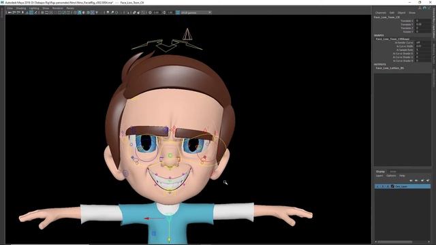Switch to the Display layer tab
436x245 pixels.
380,171
